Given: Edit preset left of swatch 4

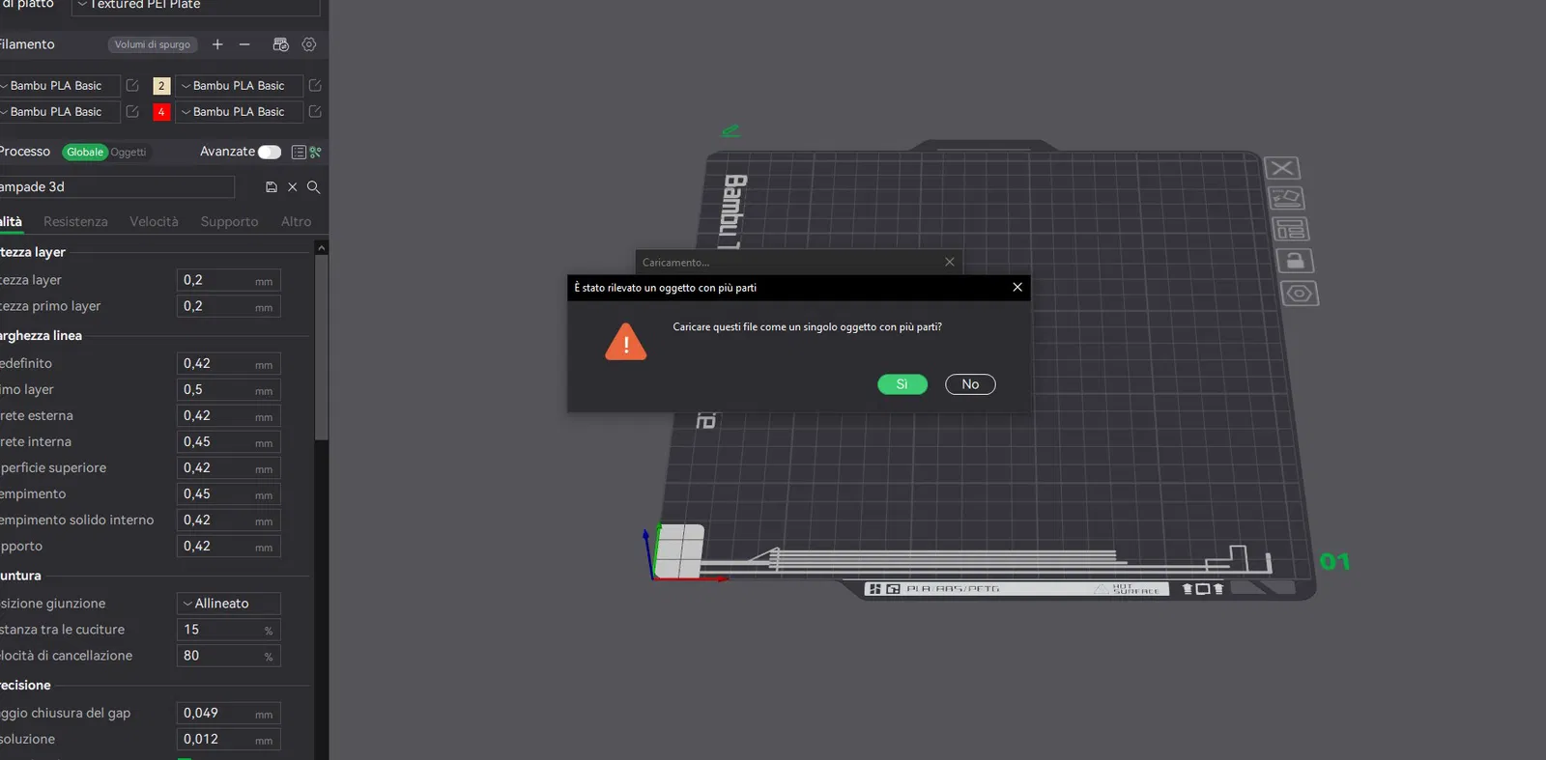Looking at the screenshot, I should [x=132, y=112].
